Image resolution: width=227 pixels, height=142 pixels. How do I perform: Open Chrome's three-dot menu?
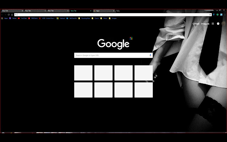[225, 15]
